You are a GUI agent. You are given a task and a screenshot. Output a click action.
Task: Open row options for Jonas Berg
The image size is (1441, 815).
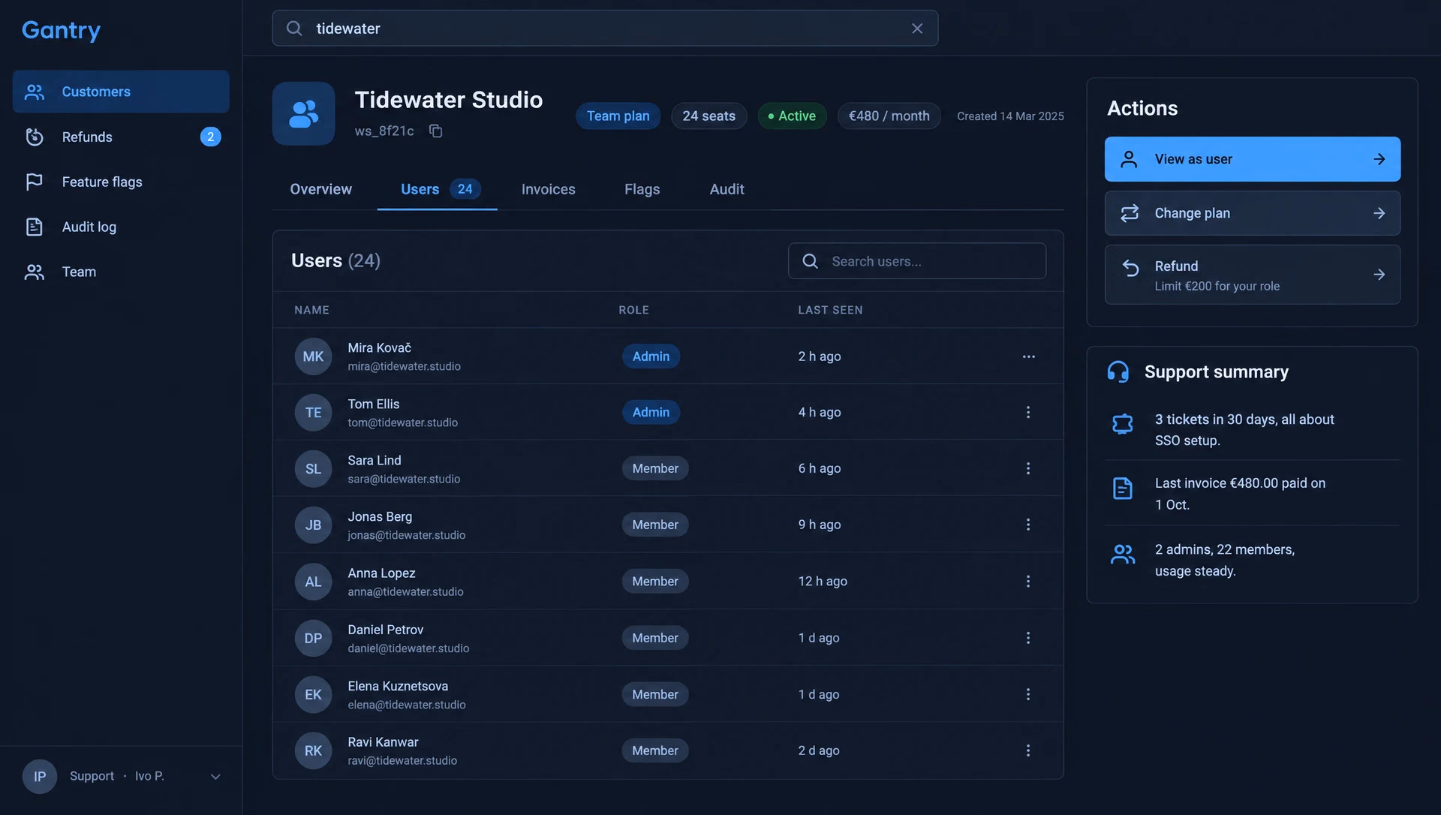1028,525
